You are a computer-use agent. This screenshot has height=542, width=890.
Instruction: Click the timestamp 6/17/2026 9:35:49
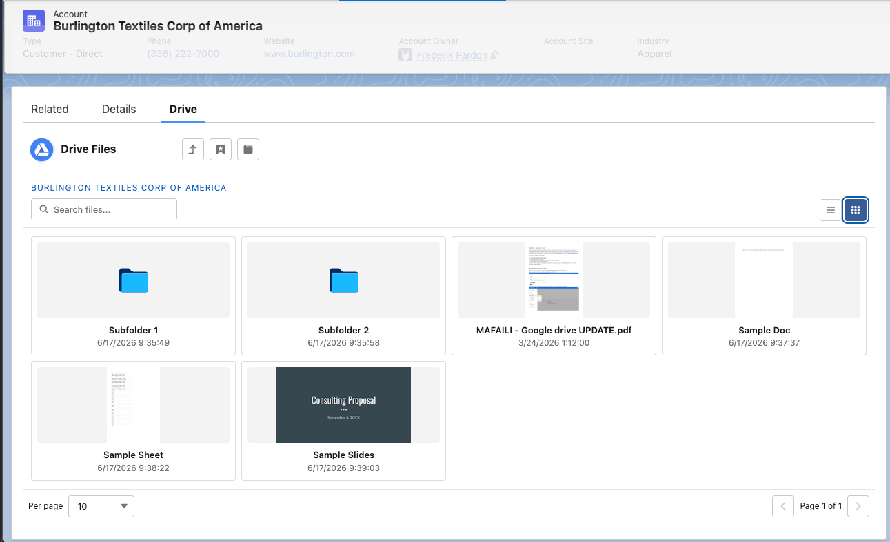134,342
